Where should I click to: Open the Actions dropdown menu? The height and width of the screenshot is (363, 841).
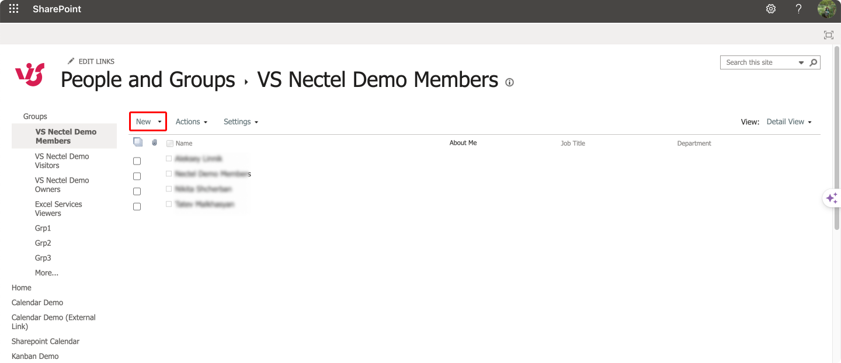pos(192,121)
